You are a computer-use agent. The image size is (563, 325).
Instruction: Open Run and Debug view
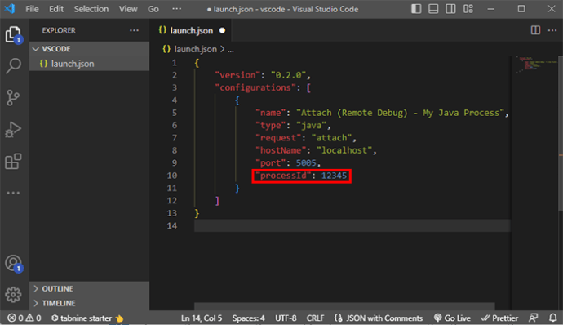pos(13,129)
